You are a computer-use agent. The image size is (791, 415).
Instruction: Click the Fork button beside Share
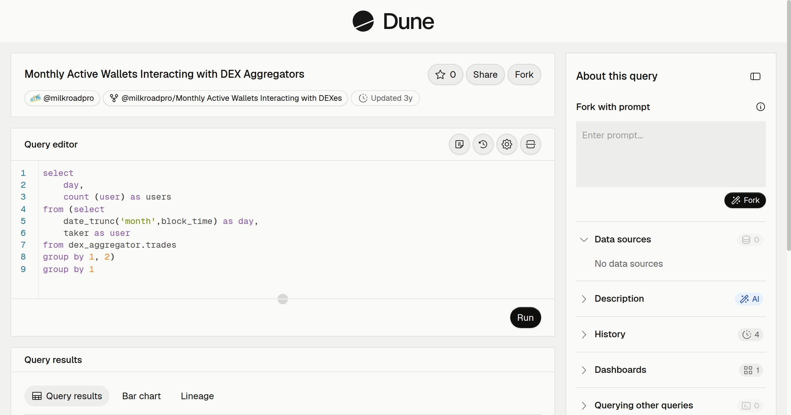tap(524, 74)
